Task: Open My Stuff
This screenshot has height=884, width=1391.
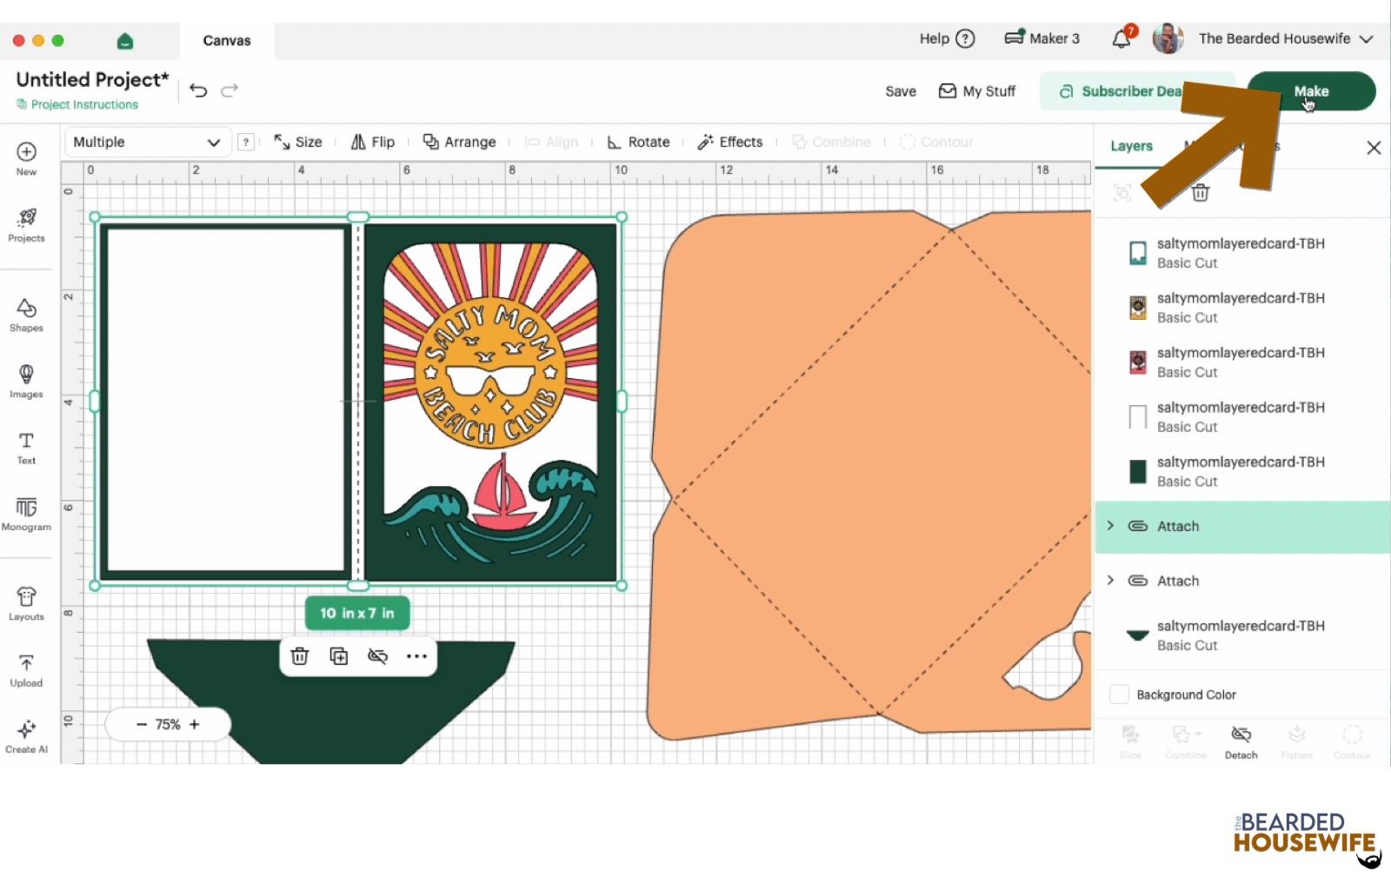Action: point(977,91)
